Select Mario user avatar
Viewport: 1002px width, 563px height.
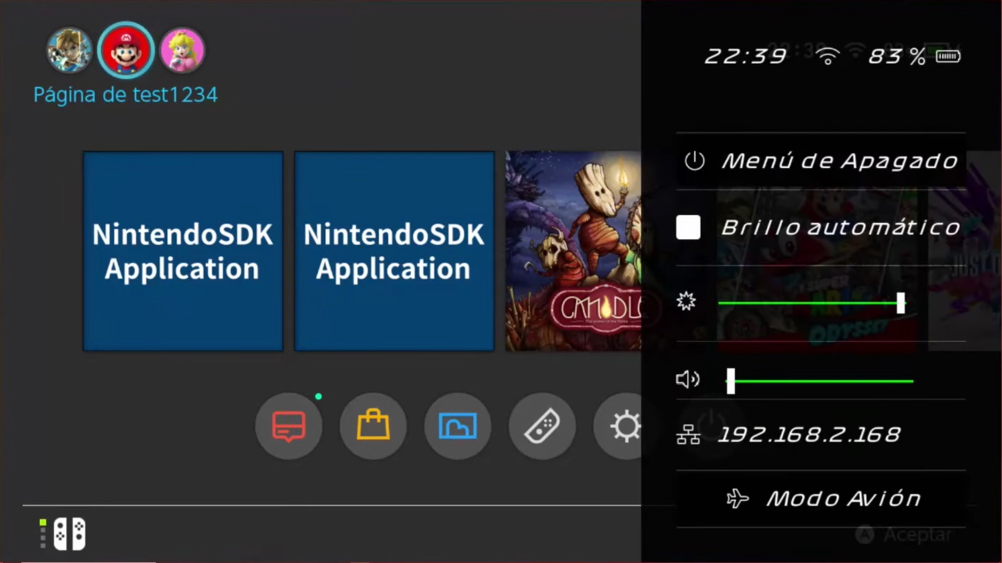tap(126, 51)
